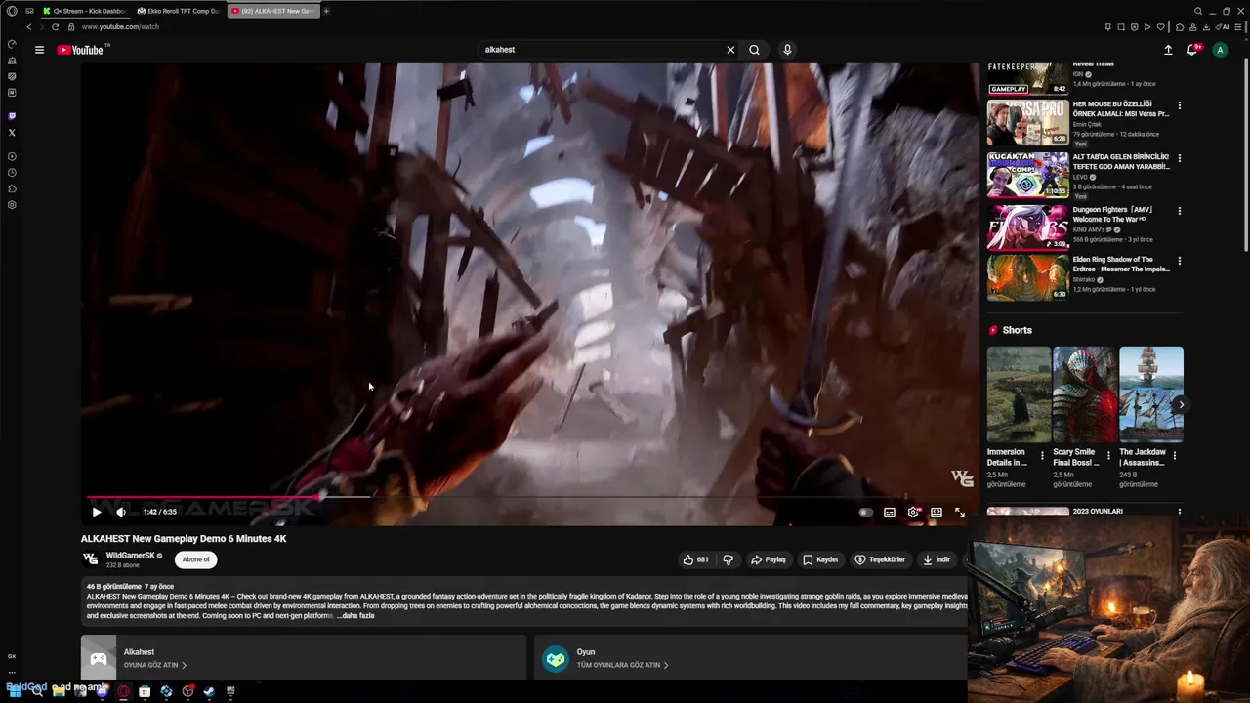
Task: Subscribe with the Abone ol button
Action: click(x=196, y=559)
